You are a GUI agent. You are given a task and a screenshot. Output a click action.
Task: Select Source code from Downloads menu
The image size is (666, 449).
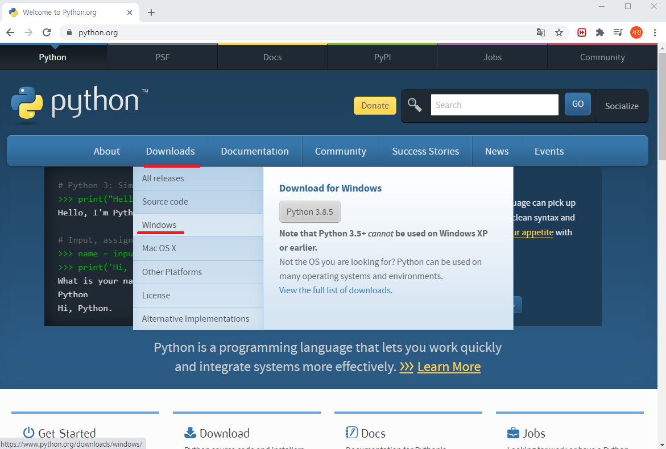pyautogui.click(x=198, y=202)
